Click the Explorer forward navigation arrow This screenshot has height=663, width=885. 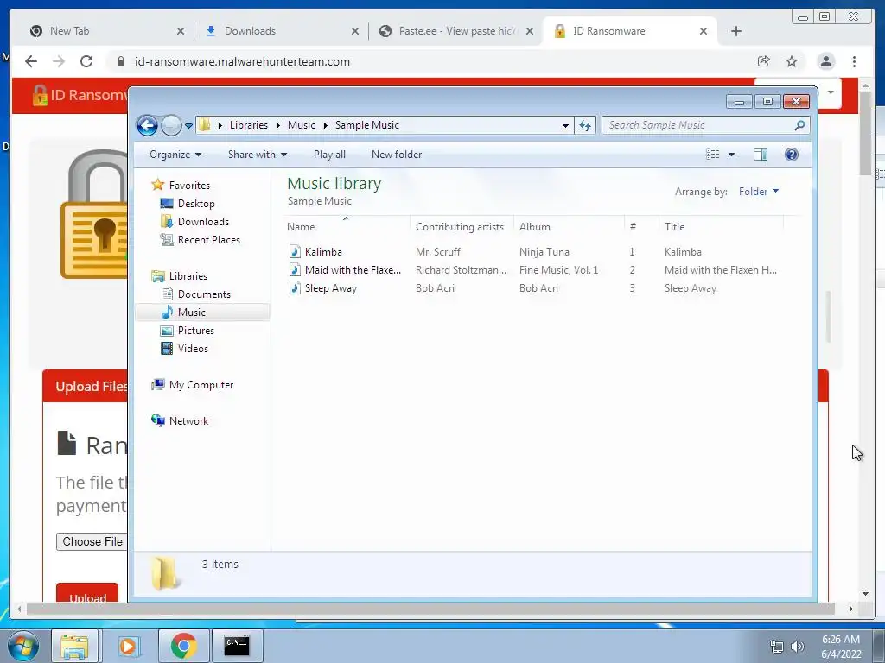[171, 125]
